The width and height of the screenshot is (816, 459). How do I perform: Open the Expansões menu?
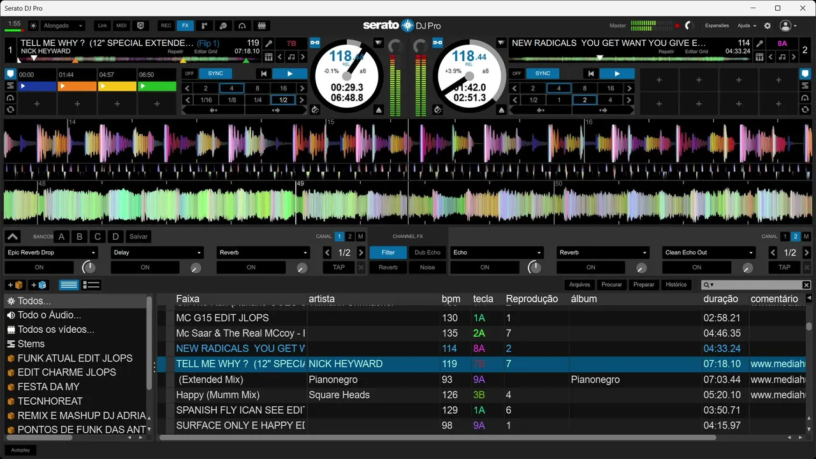[x=717, y=25]
